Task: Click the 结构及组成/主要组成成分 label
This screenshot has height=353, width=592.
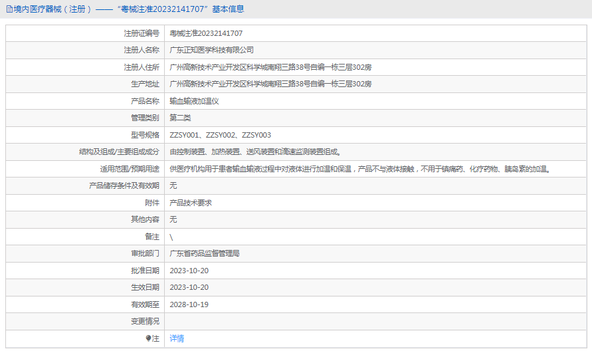Action: [x=119, y=152]
